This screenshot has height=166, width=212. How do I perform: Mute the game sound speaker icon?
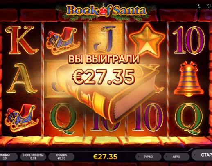click(x=209, y=6)
